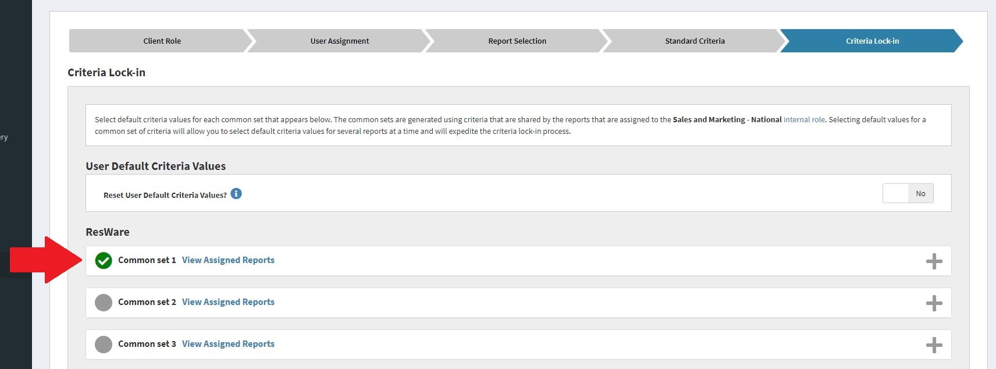The width and height of the screenshot is (996, 369).
Task: Click the info icon beside Reset User Default
Action: [236, 194]
